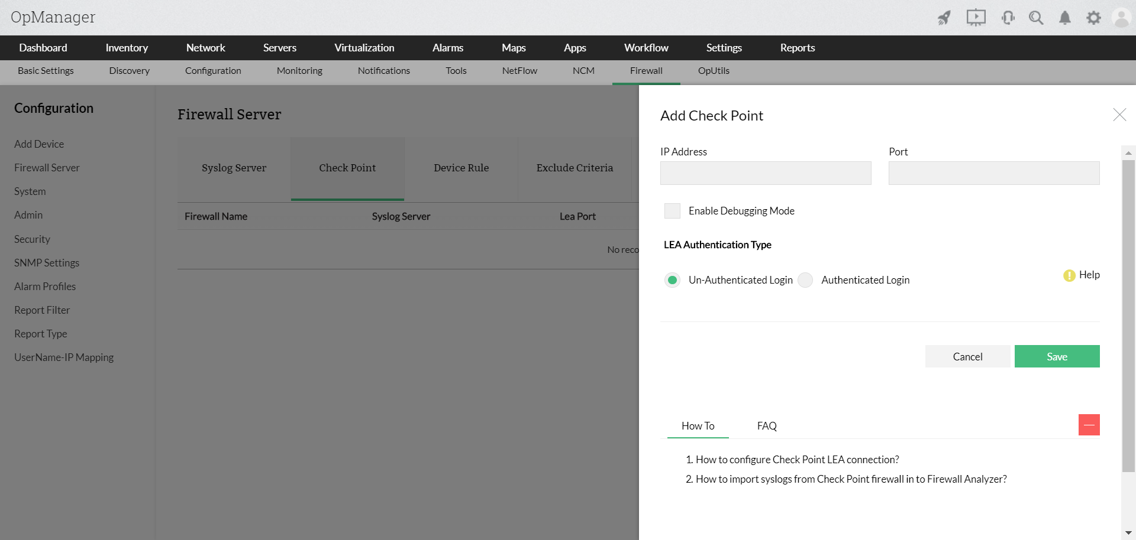Open the Syslog Server tab
Image resolution: width=1136 pixels, height=540 pixels.
click(x=234, y=168)
